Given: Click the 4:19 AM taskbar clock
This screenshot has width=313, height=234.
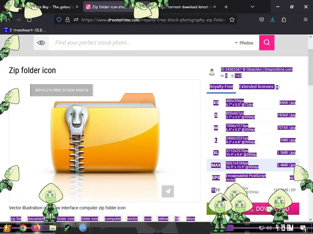Looking at the screenshot, I should (x=285, y=228).
